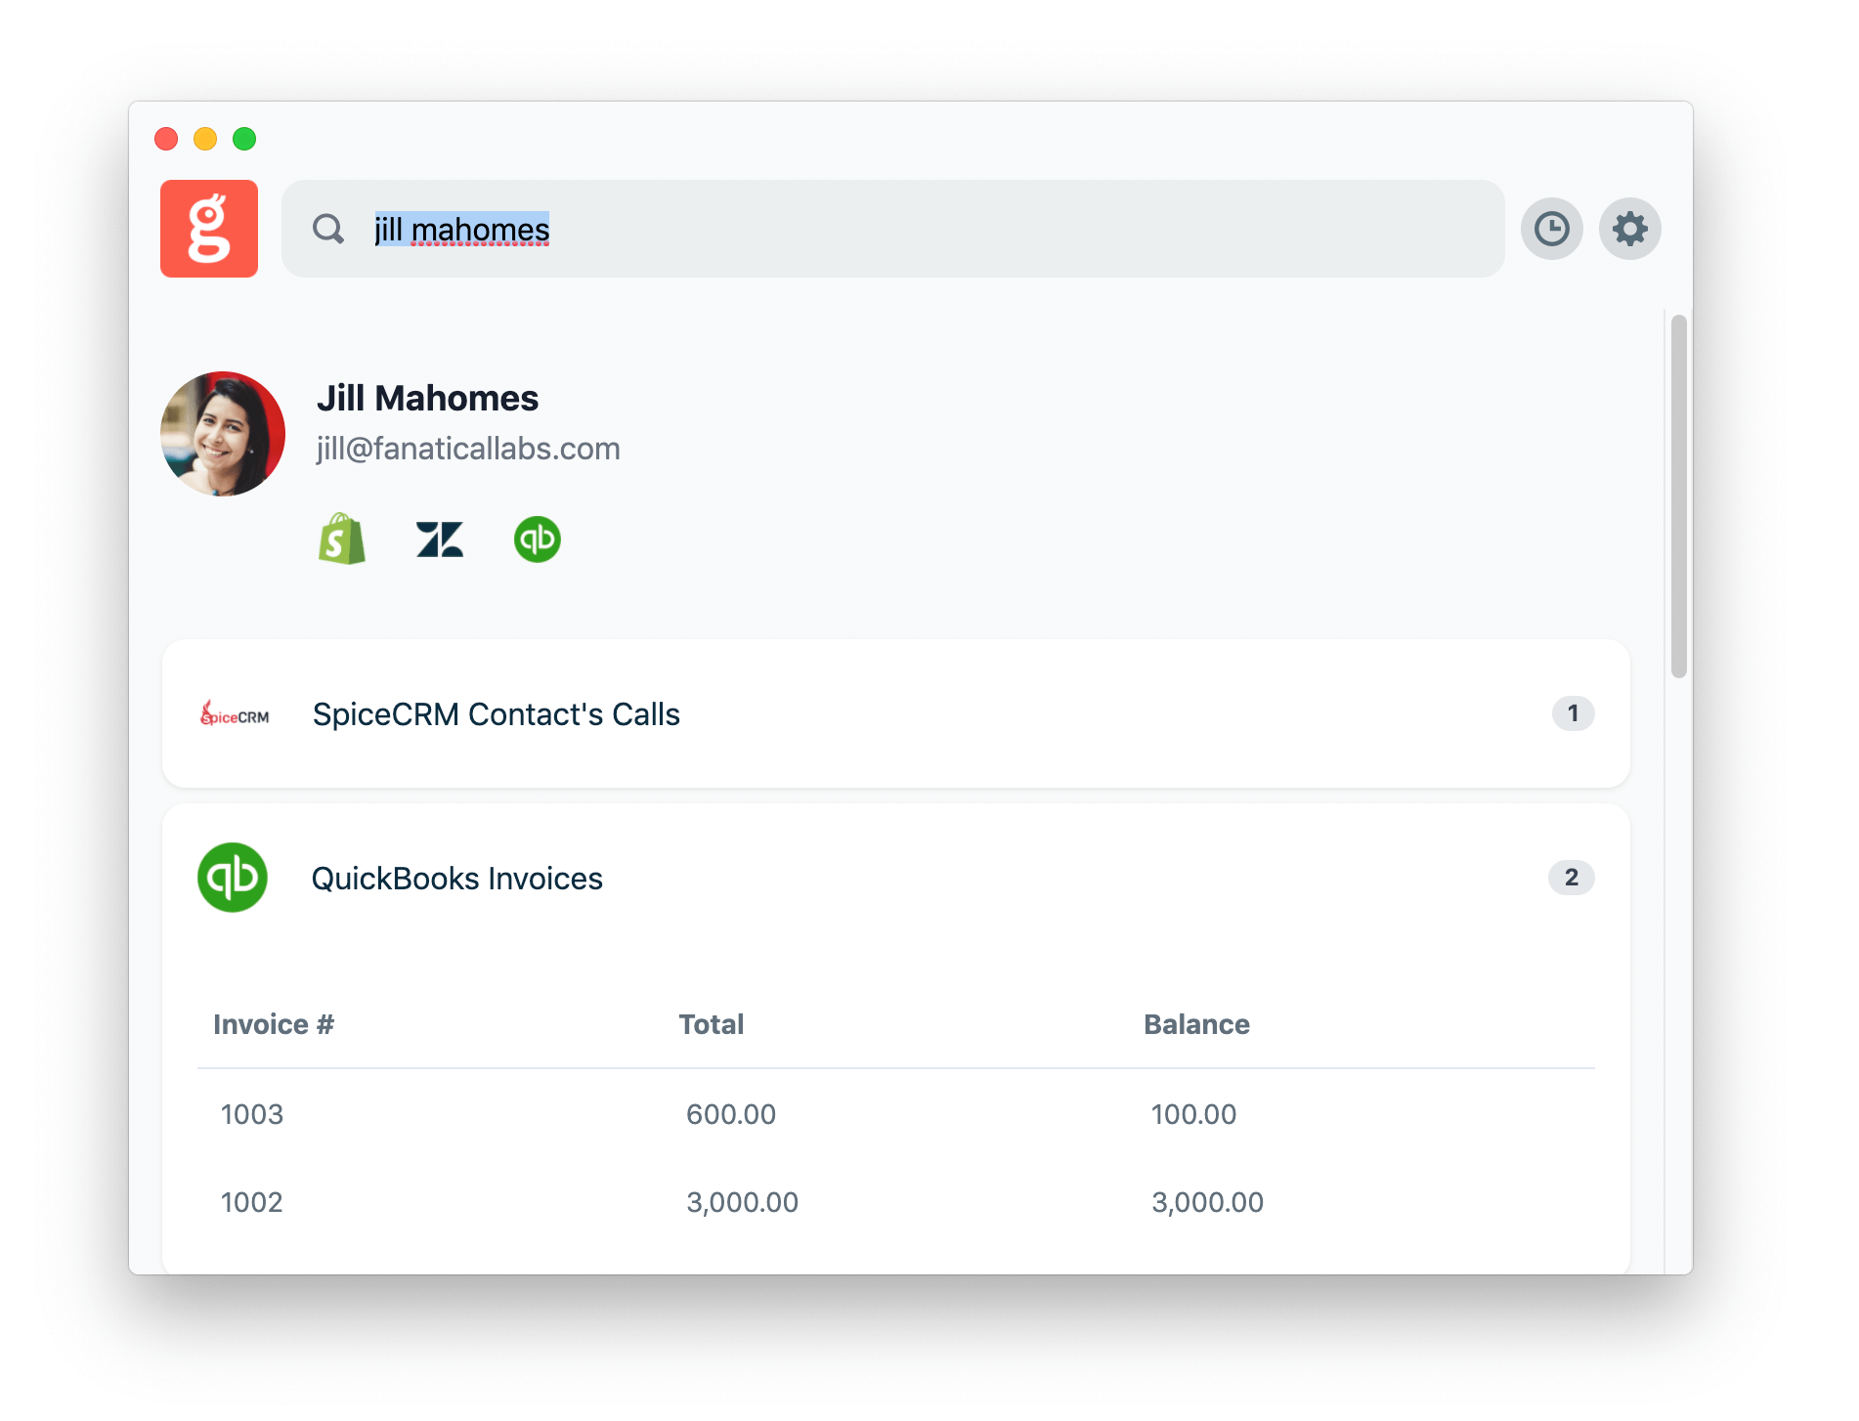The image size is (1859, 1421).
Task: Click the vertical scrollbar thumb
Action: click(x=1678, y=496)
